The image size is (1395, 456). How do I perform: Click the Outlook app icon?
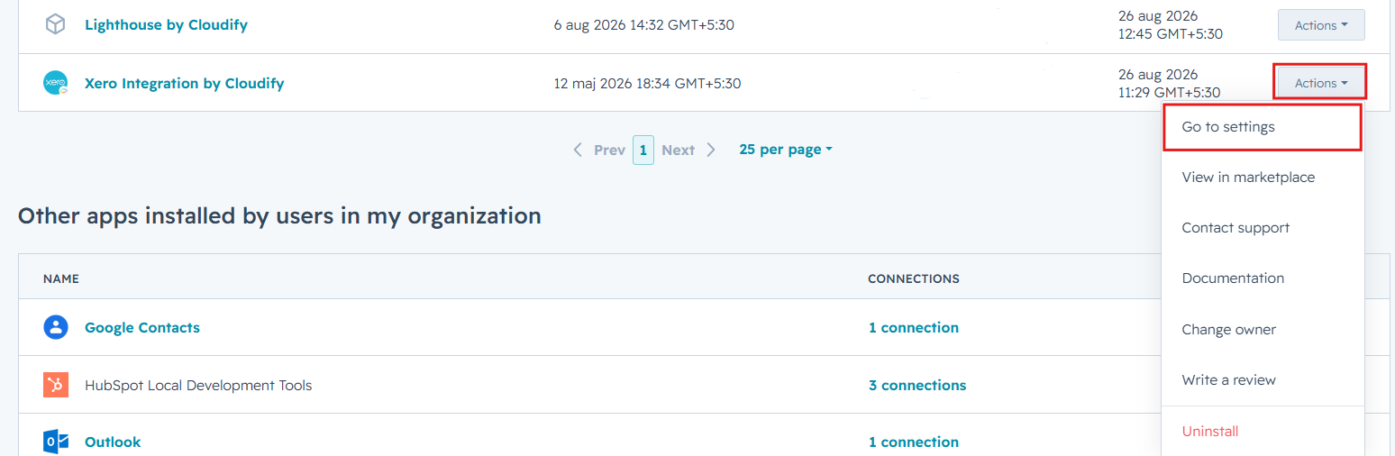56,442
